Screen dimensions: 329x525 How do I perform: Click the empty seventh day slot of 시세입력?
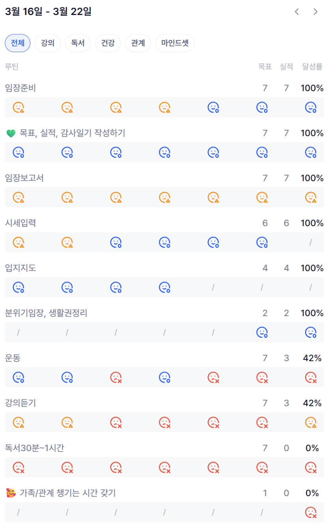[311, 242]
